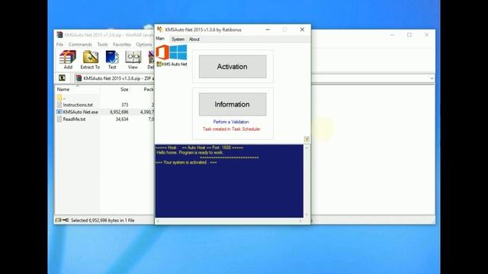
Task: Select Instructions.txt in the WinRAR file list
Action: click(78, 105)
